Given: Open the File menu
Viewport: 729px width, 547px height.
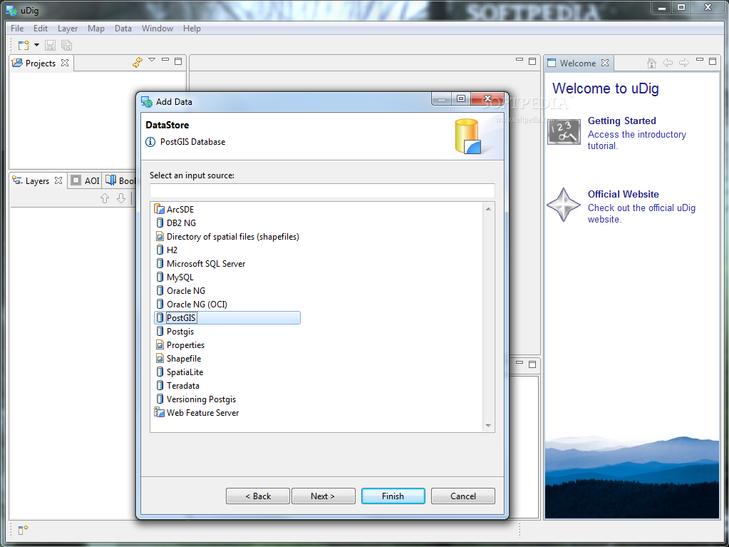Looking at the screenshot, I should [x=17, y=29].
